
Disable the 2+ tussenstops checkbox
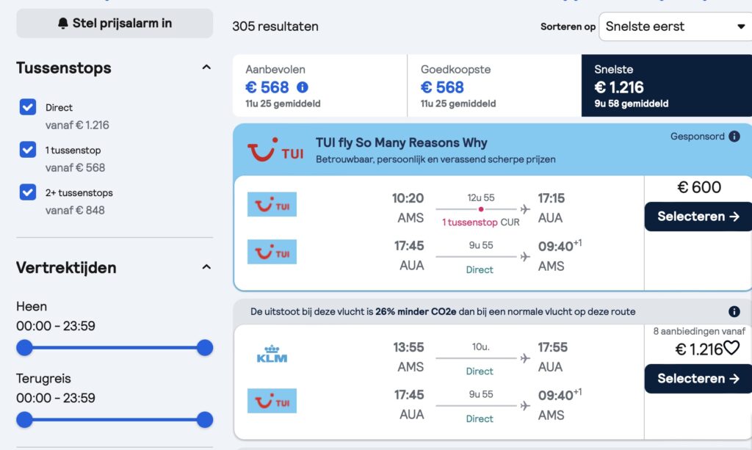(28, 192)
